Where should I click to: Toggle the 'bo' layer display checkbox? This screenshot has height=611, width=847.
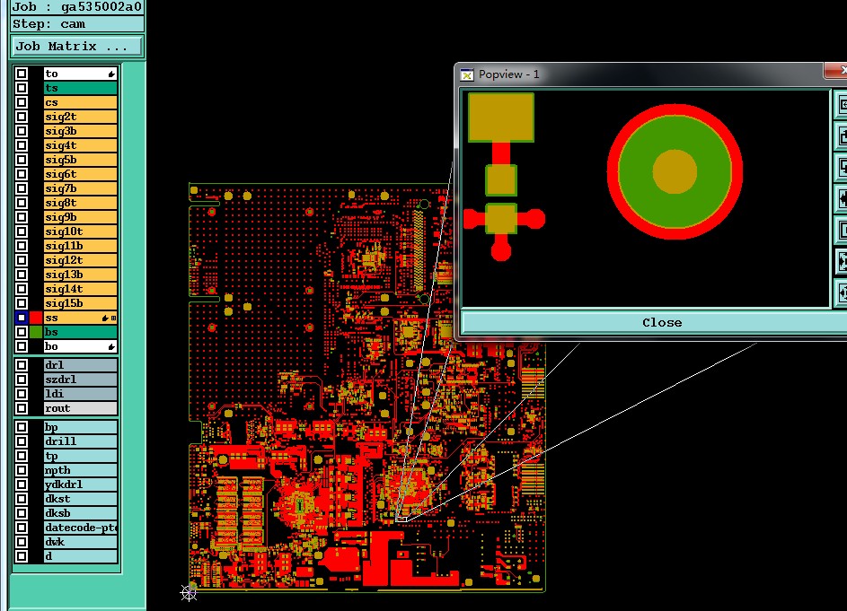[x=21, y=346]
